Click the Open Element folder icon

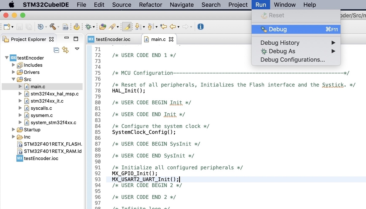pos(103,27)
